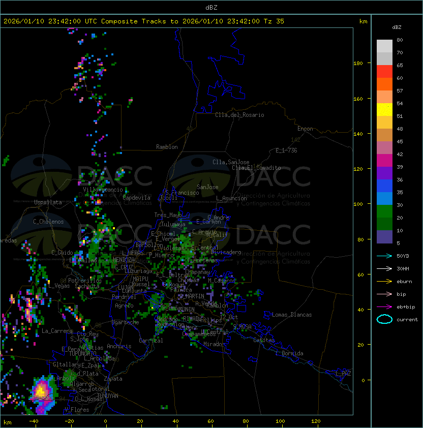Click the E_1-736 map label
Screen dimensions: 423x428
coord(286,150)
